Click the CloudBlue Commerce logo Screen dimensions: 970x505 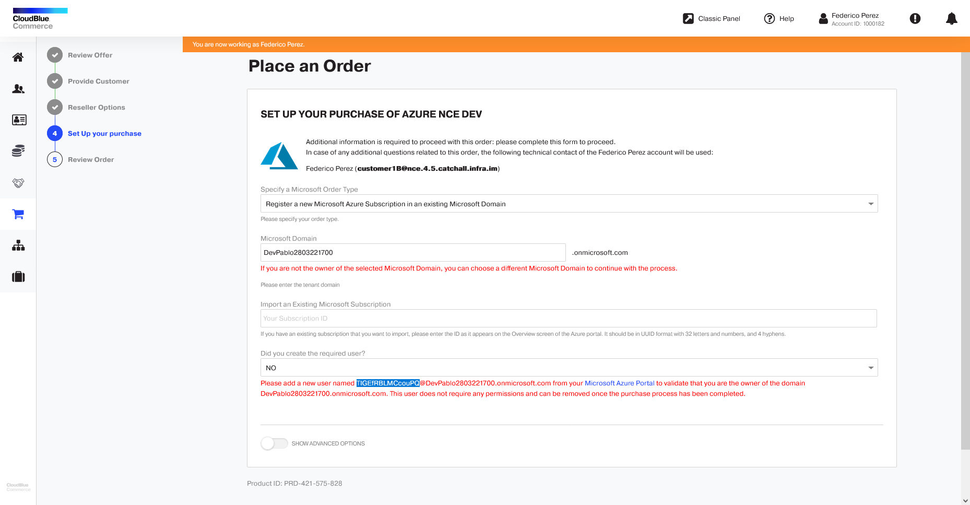(40, 19)
